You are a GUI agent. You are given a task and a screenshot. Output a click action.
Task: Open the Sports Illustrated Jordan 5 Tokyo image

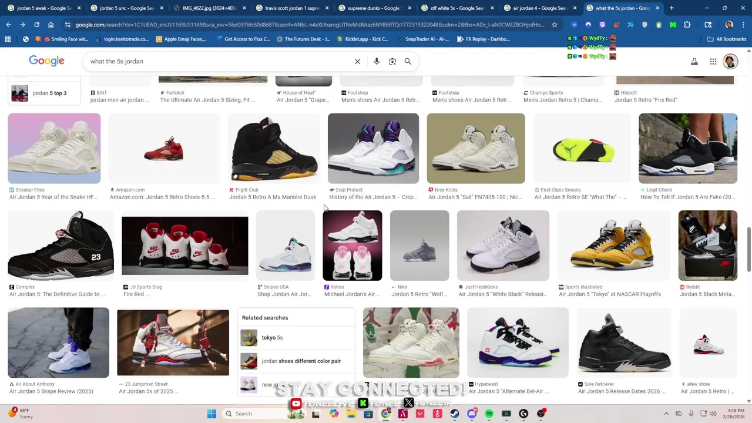[x=614, y=246]
